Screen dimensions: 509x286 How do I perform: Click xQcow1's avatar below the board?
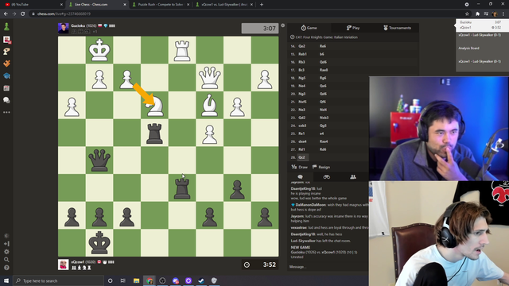(64, 265)
